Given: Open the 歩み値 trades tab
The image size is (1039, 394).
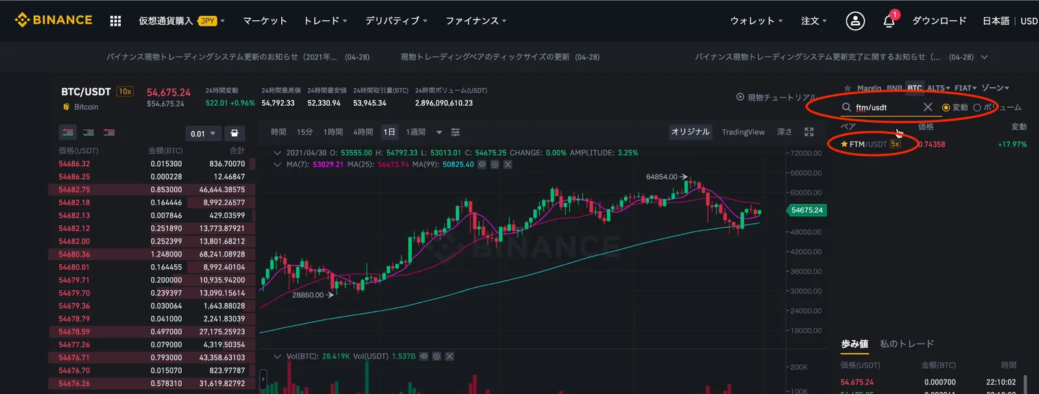Looking at the screenshot, I should 855,344.
